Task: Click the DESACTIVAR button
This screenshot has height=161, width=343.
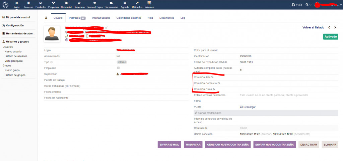Action: (x=308, y=145)
